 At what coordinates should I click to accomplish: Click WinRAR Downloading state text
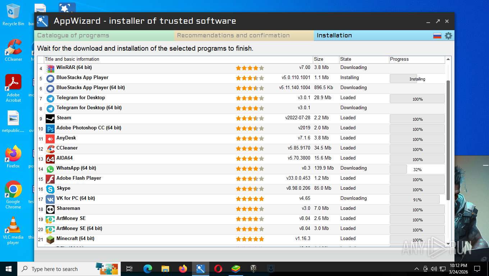click(353, 67)
